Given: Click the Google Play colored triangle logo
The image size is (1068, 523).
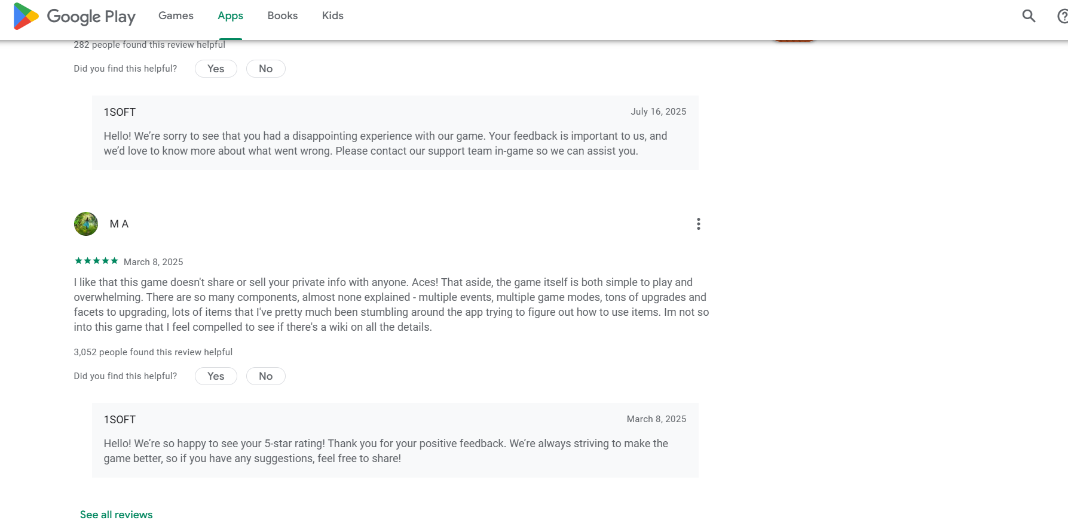Looking at the screenshot, I should 25,16.
